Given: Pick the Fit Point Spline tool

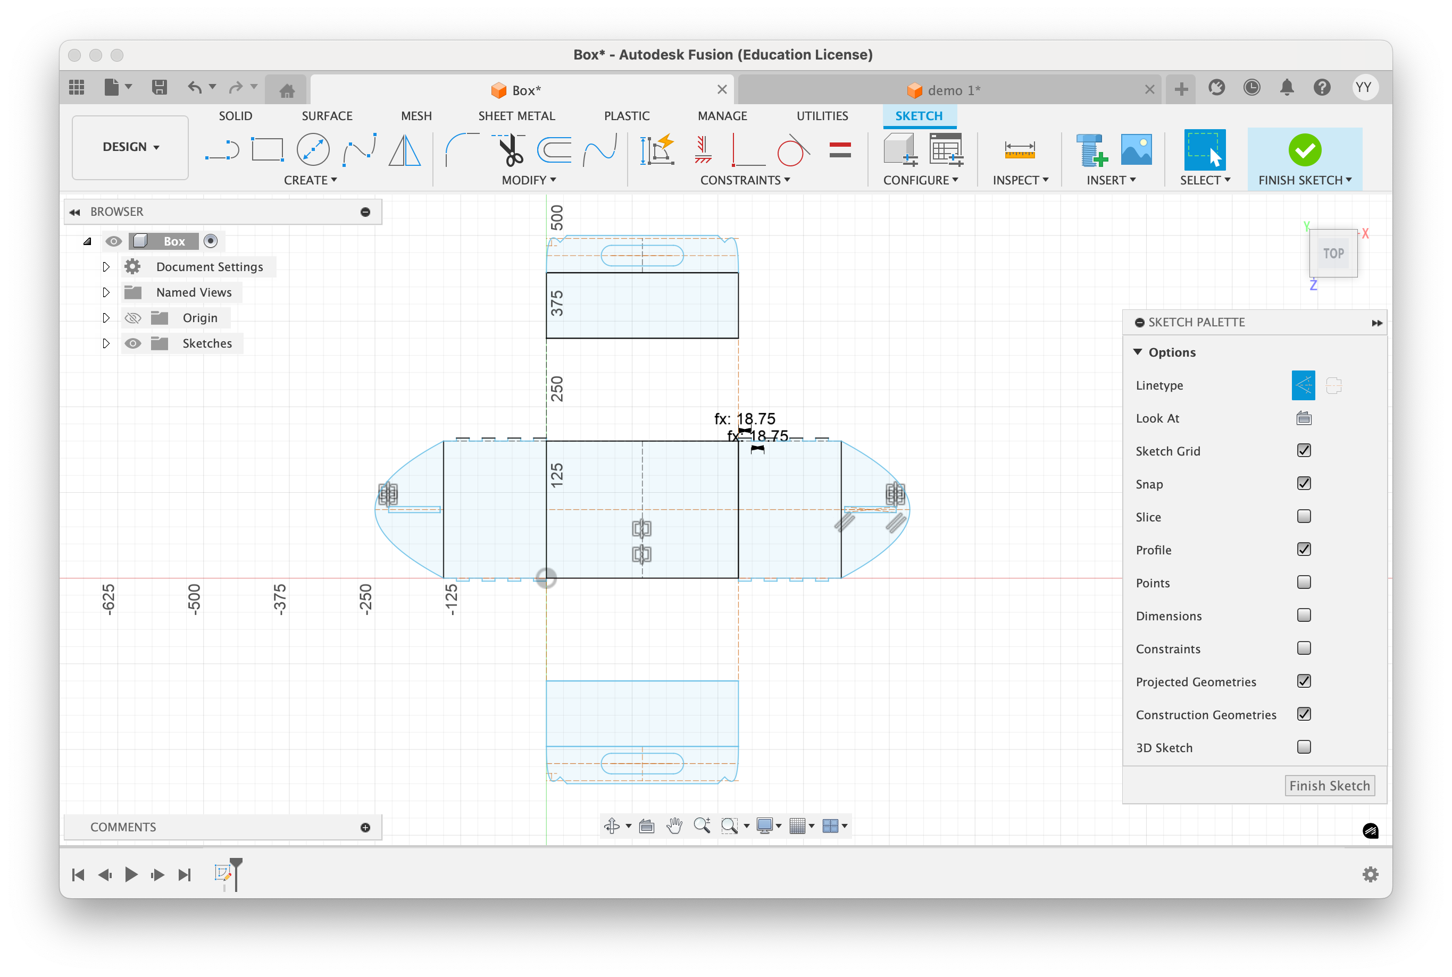Looking at the screenshot, I should click(359, 150).
